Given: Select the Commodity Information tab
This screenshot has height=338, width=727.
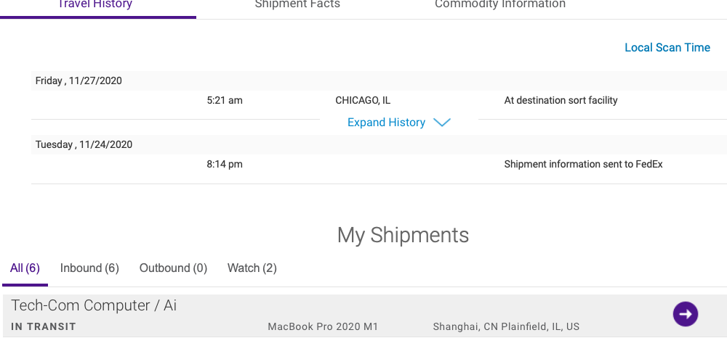Looking at the screenshot, I should pyautogui.click(x=500, y=5).
